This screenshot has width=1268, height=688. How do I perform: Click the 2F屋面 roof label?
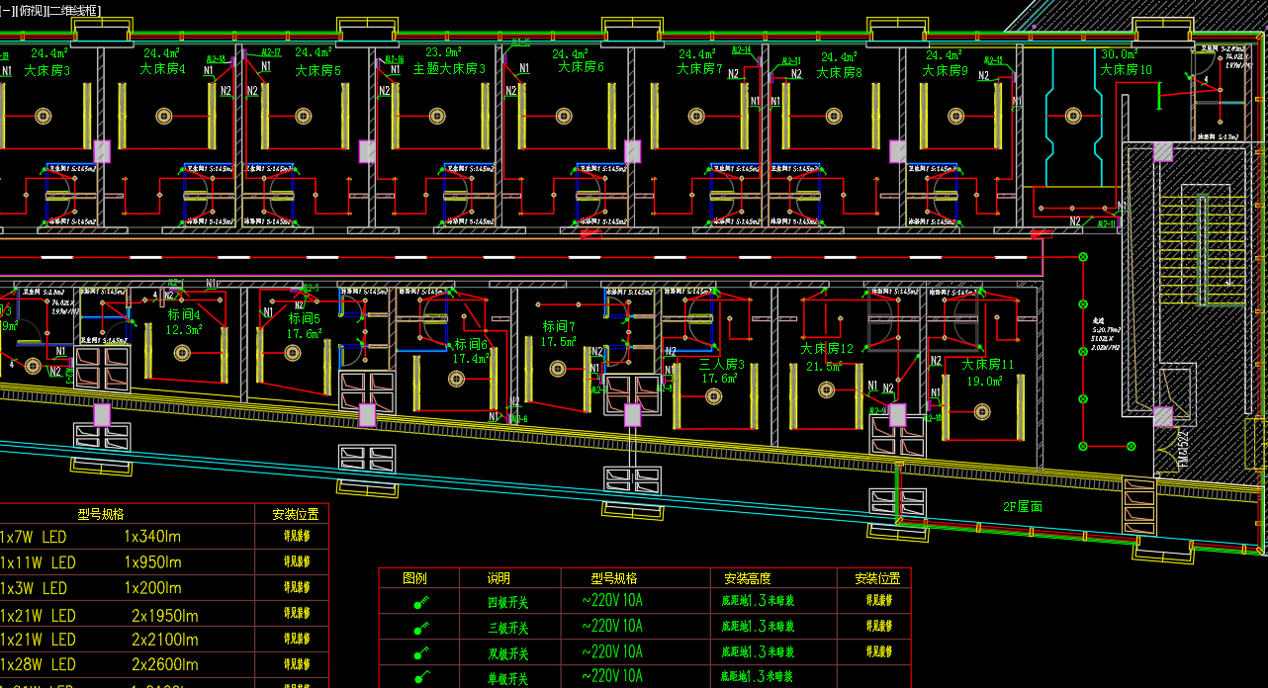click(x=1023, y=506)
